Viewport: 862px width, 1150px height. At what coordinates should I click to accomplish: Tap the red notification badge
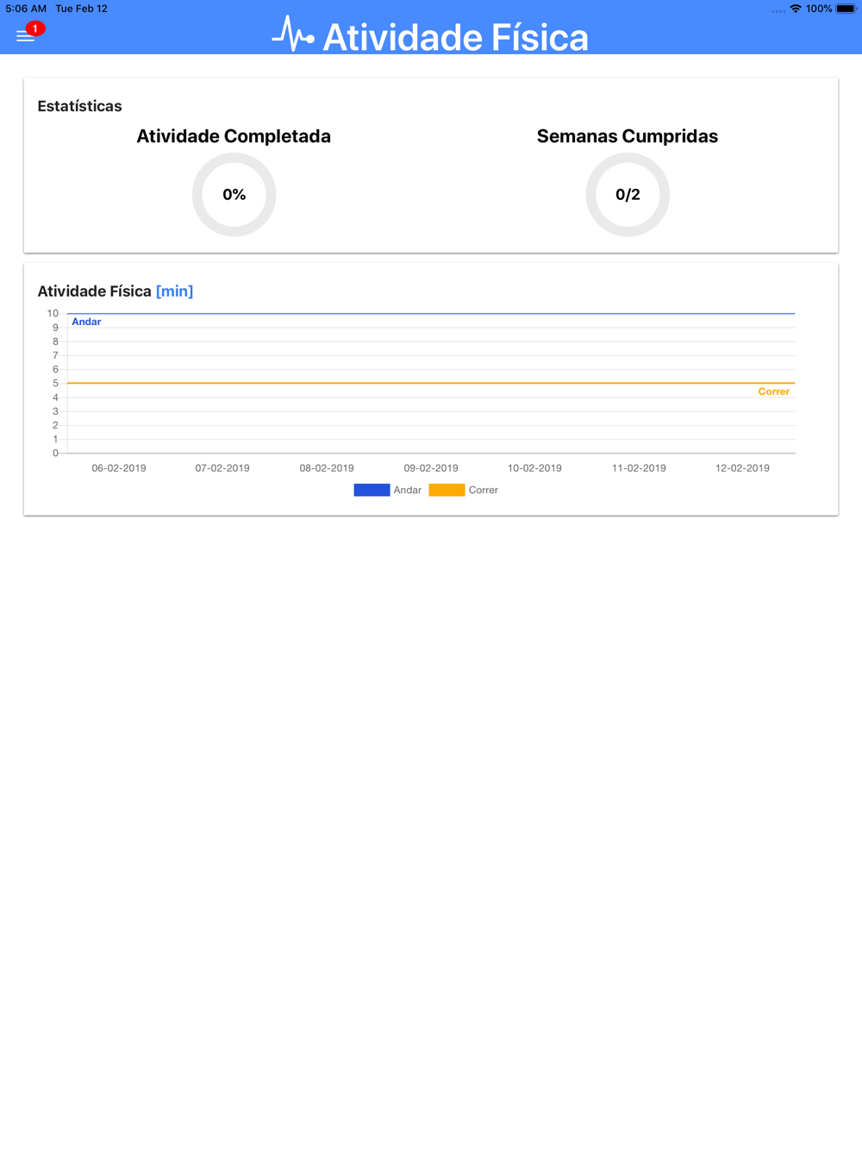pos(34,28)
